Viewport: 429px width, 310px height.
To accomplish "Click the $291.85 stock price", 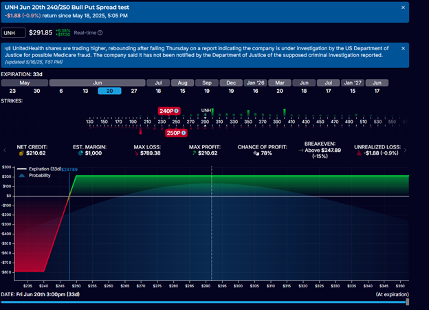I will click(41, 33).
